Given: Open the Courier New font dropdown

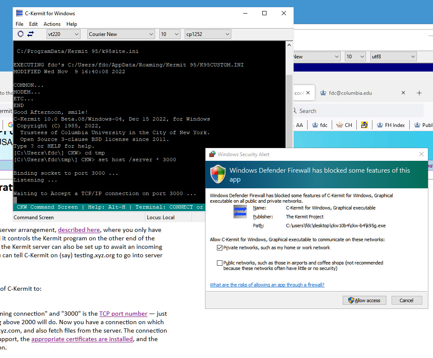Looking at the screenshot, I should coord(121,34).
